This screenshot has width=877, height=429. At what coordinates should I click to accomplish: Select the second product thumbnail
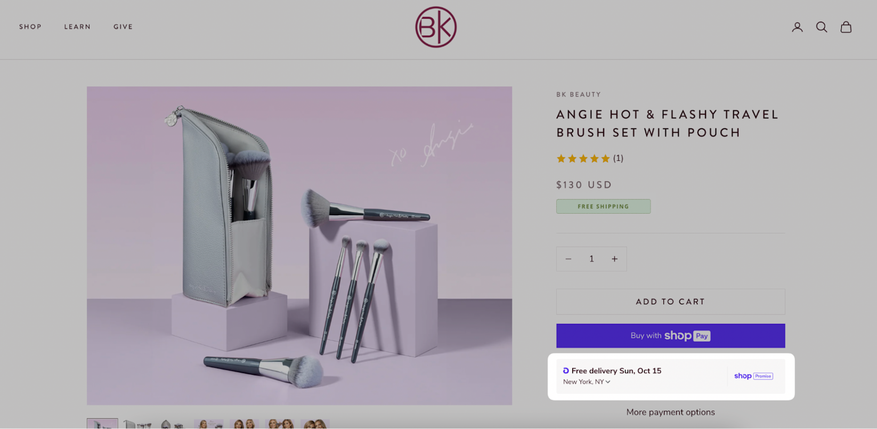137,424
